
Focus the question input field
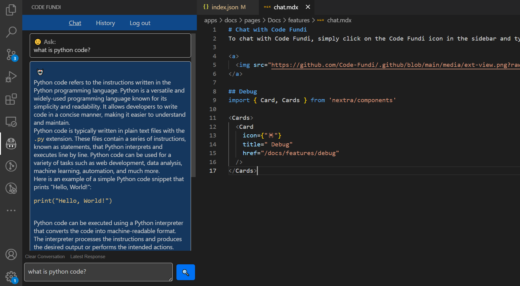98,272
